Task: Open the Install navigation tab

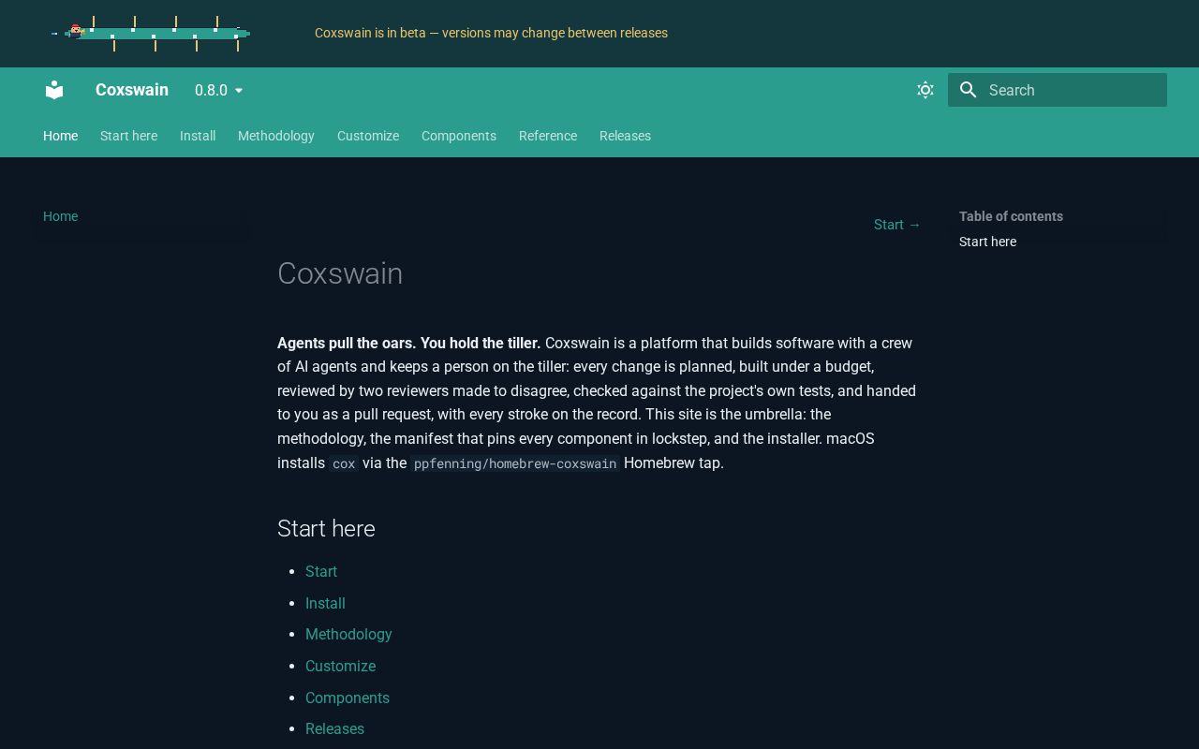Action: 198,136
